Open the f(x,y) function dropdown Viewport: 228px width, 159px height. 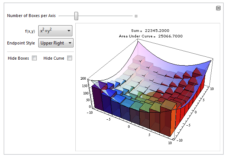click(56, 31)
